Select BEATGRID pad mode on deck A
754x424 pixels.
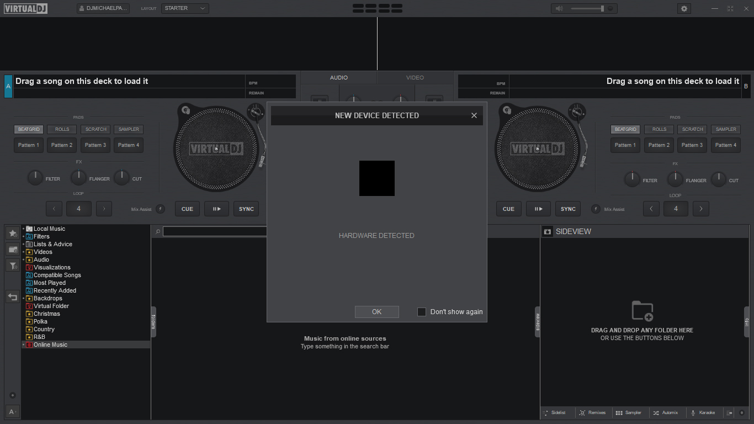point(29,129)
